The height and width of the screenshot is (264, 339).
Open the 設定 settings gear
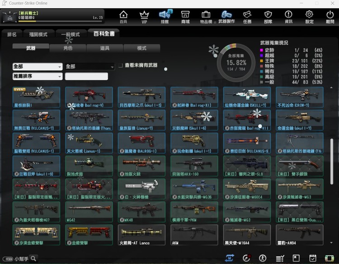tap(309, 17)
